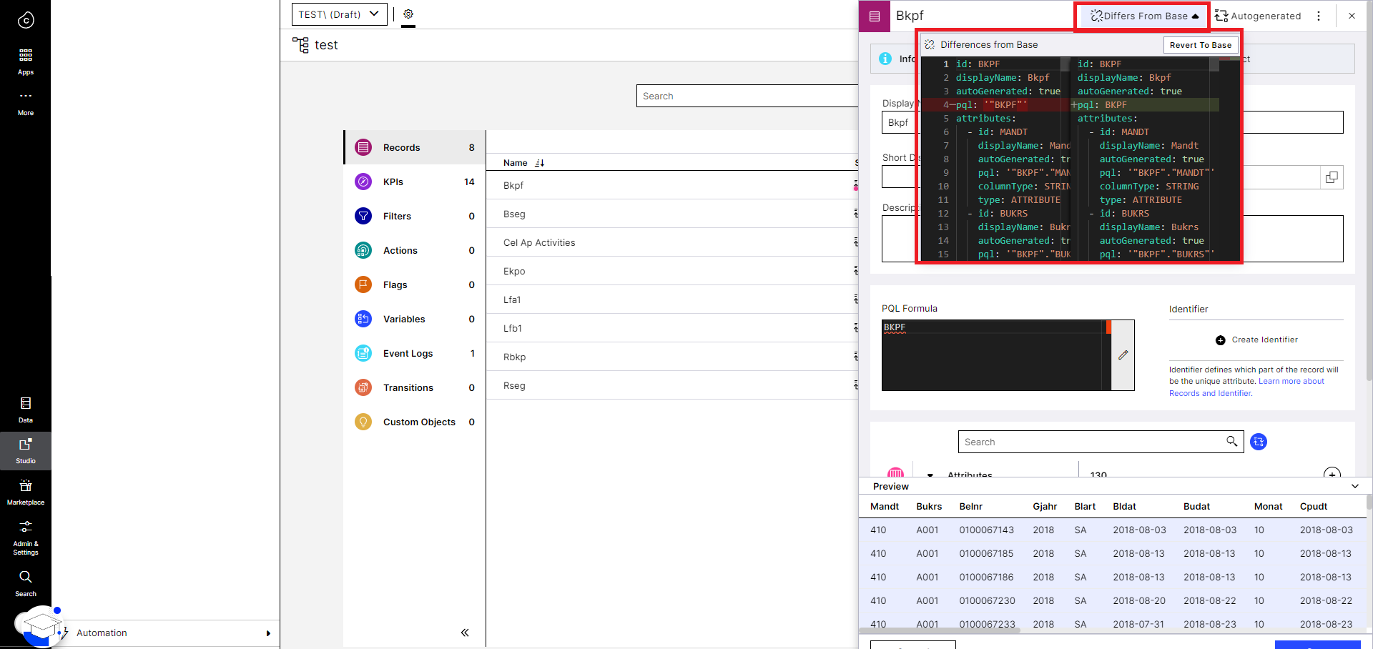Click the Flags icon
This screenshot has height=649, width=1373.
[363, 284]
